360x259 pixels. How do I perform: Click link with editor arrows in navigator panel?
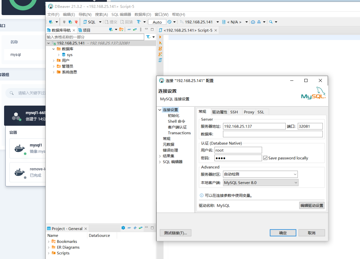tap(135, 30)
